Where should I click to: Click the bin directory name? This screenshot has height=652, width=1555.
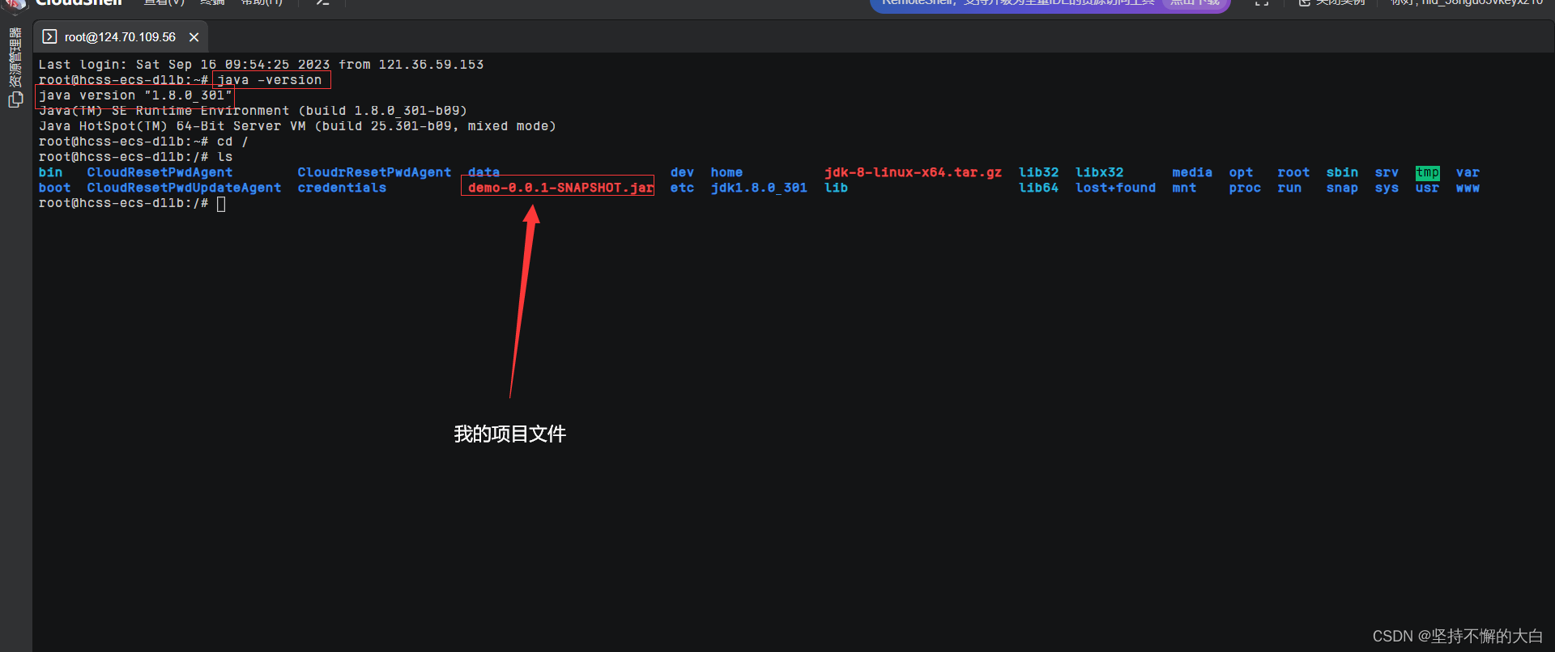click(x=50, y=172)
